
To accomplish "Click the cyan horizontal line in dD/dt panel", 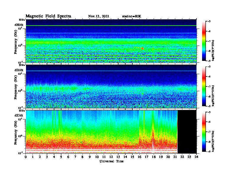I will pyautogui.click(x=111, y=71).
